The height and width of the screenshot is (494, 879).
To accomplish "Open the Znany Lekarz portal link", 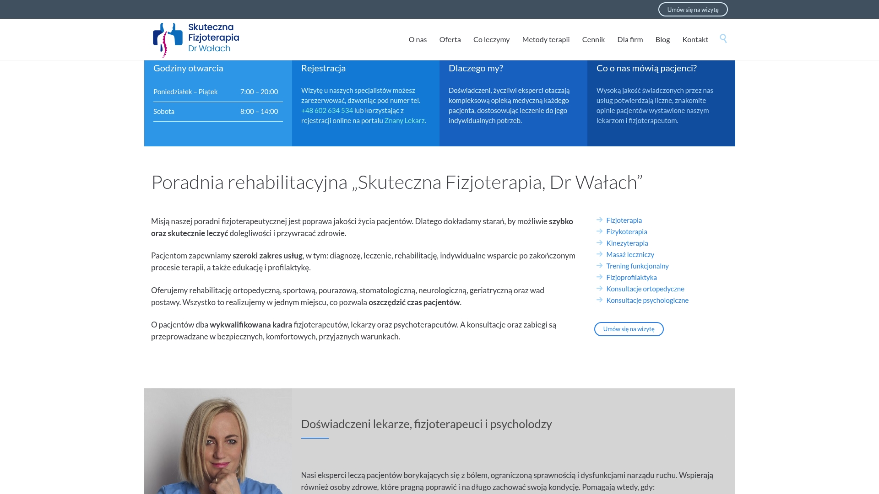I will (404, 121).
